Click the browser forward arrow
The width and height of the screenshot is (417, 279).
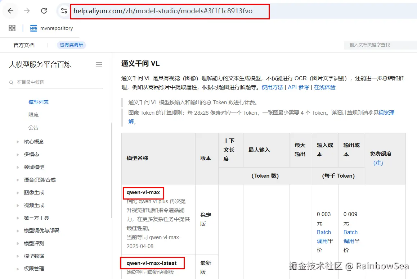click(27, 11)
